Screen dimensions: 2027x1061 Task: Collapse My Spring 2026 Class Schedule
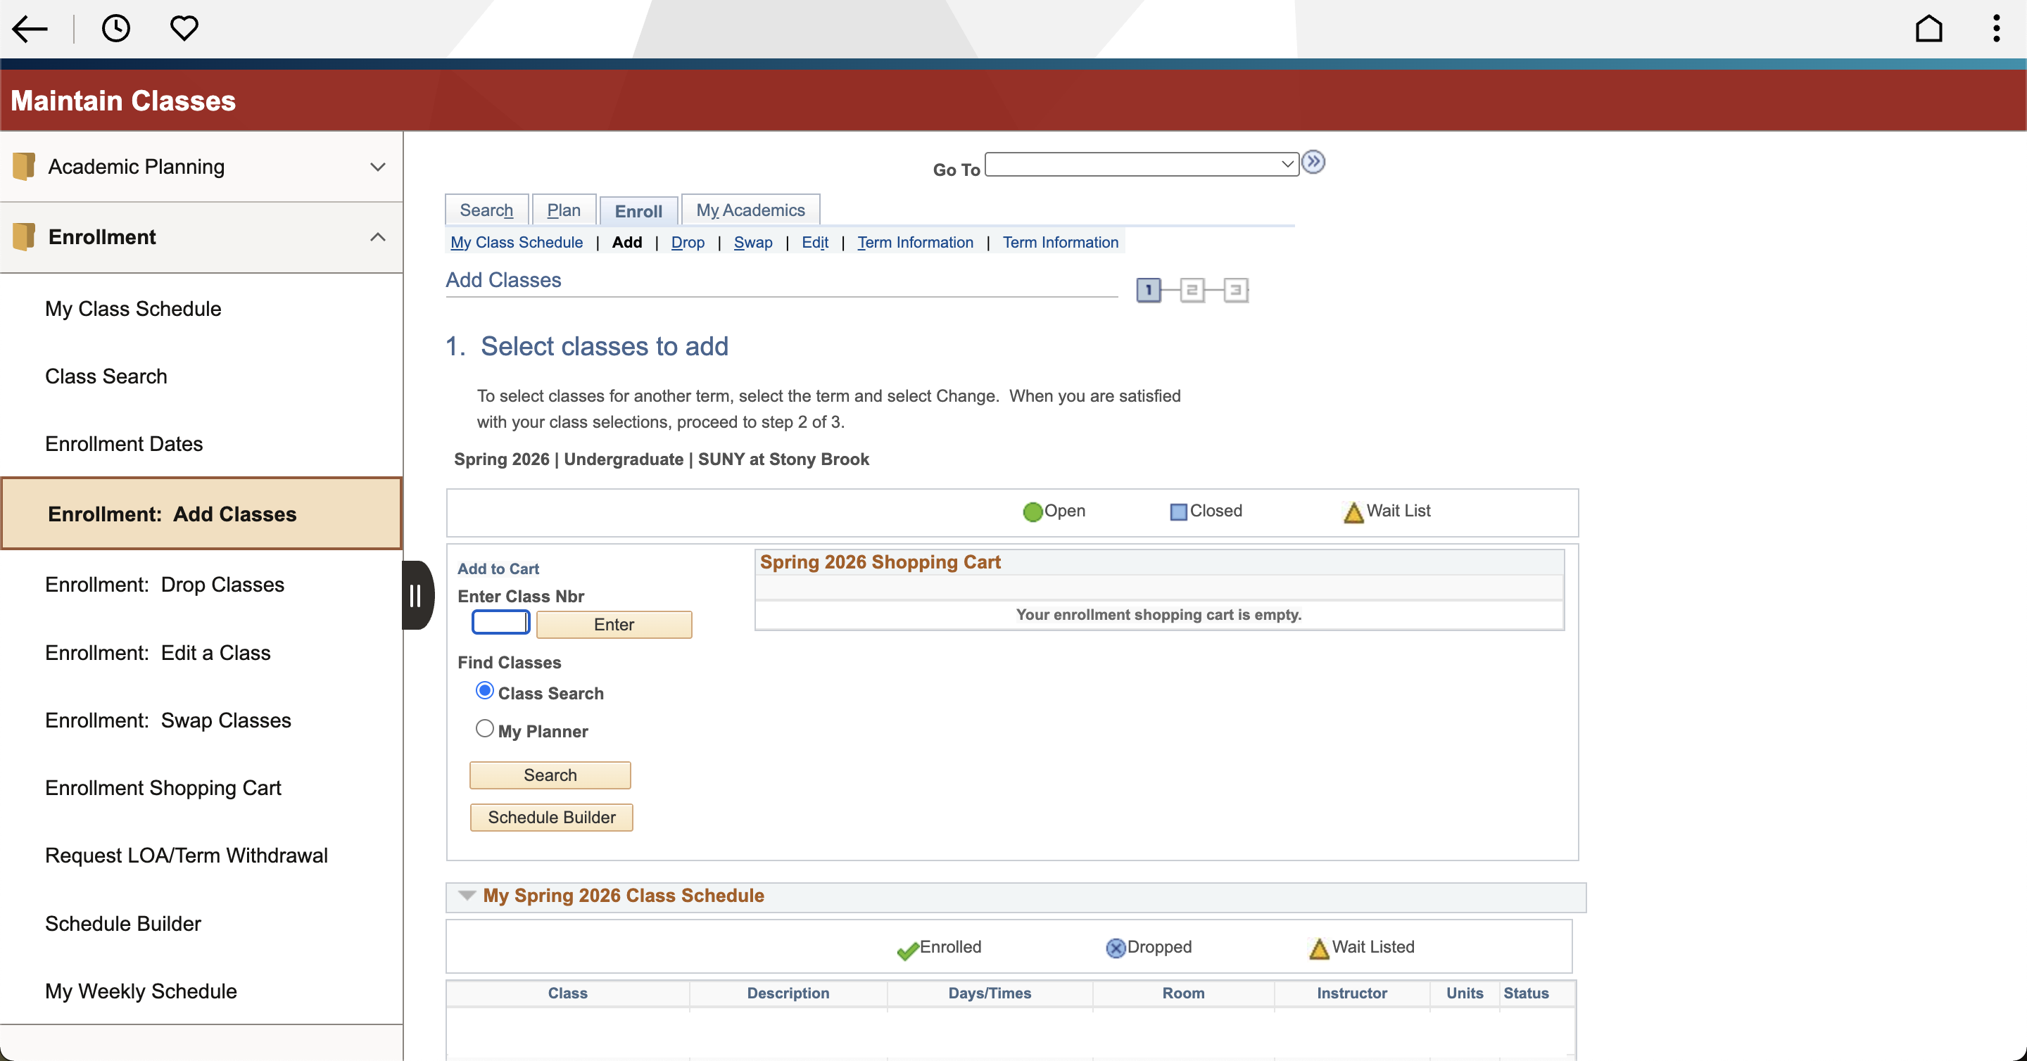tap(467, 895)
